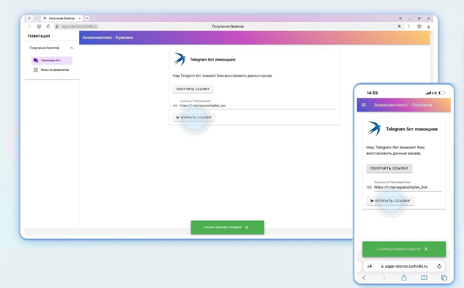
Task: Click the chain link icon on desktop card
Action: (x=175, y=106)
